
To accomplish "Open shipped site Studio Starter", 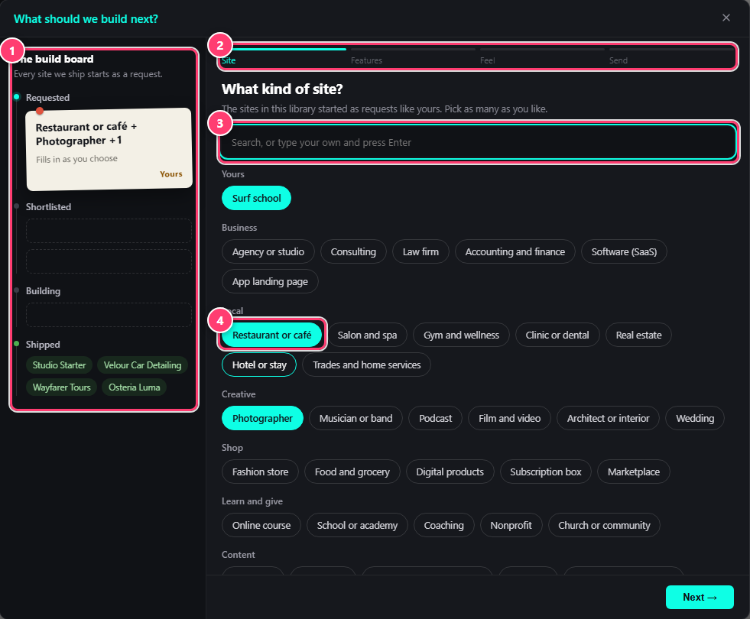I will [59, 365].
